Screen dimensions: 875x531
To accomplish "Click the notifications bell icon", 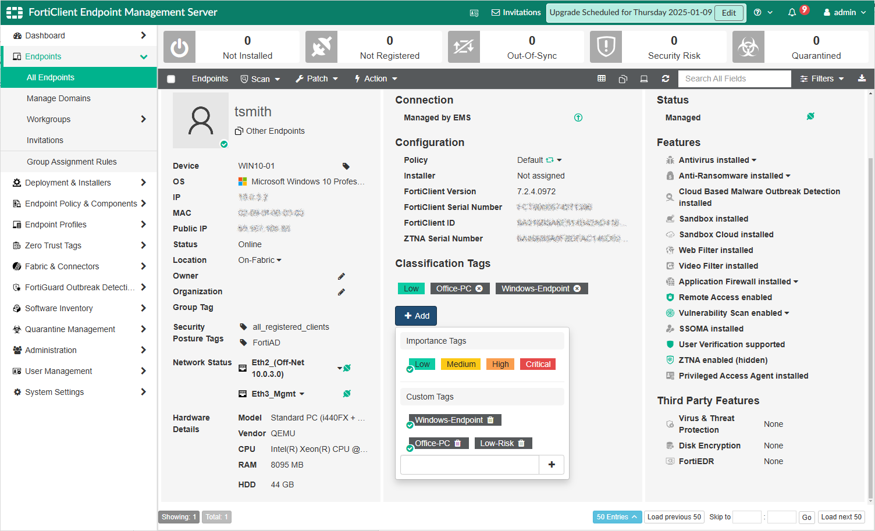I will 792,13.
